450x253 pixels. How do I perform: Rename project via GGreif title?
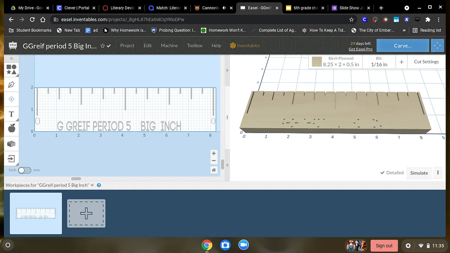60,46
